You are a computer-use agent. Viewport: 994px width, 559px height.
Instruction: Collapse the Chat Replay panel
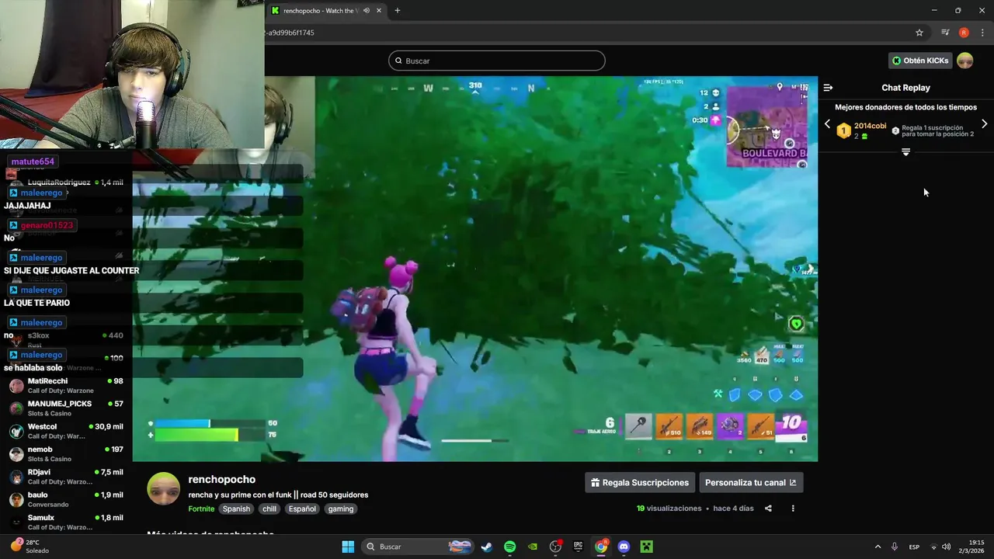tap(828, 88)
